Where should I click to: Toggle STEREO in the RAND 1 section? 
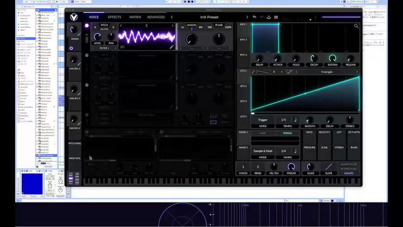pyautogui.click(x=287, y=133)
